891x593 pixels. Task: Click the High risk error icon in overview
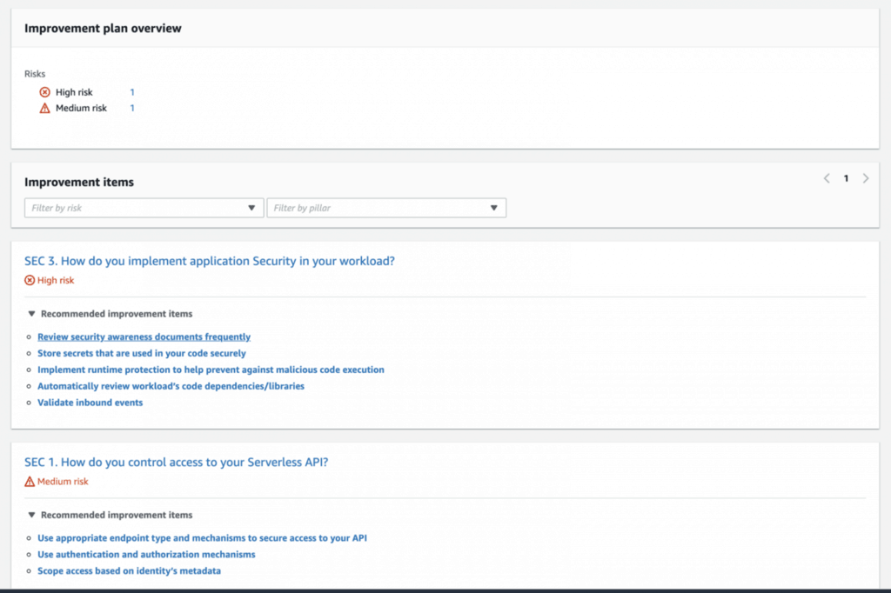tap(46, 91)
